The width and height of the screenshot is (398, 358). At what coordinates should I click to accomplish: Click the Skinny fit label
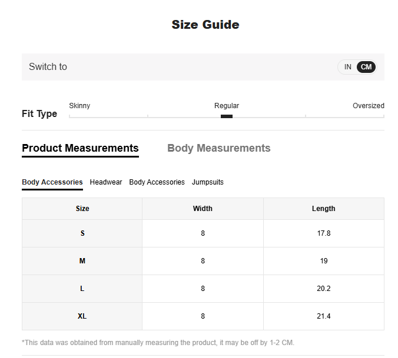pos(79,106)
